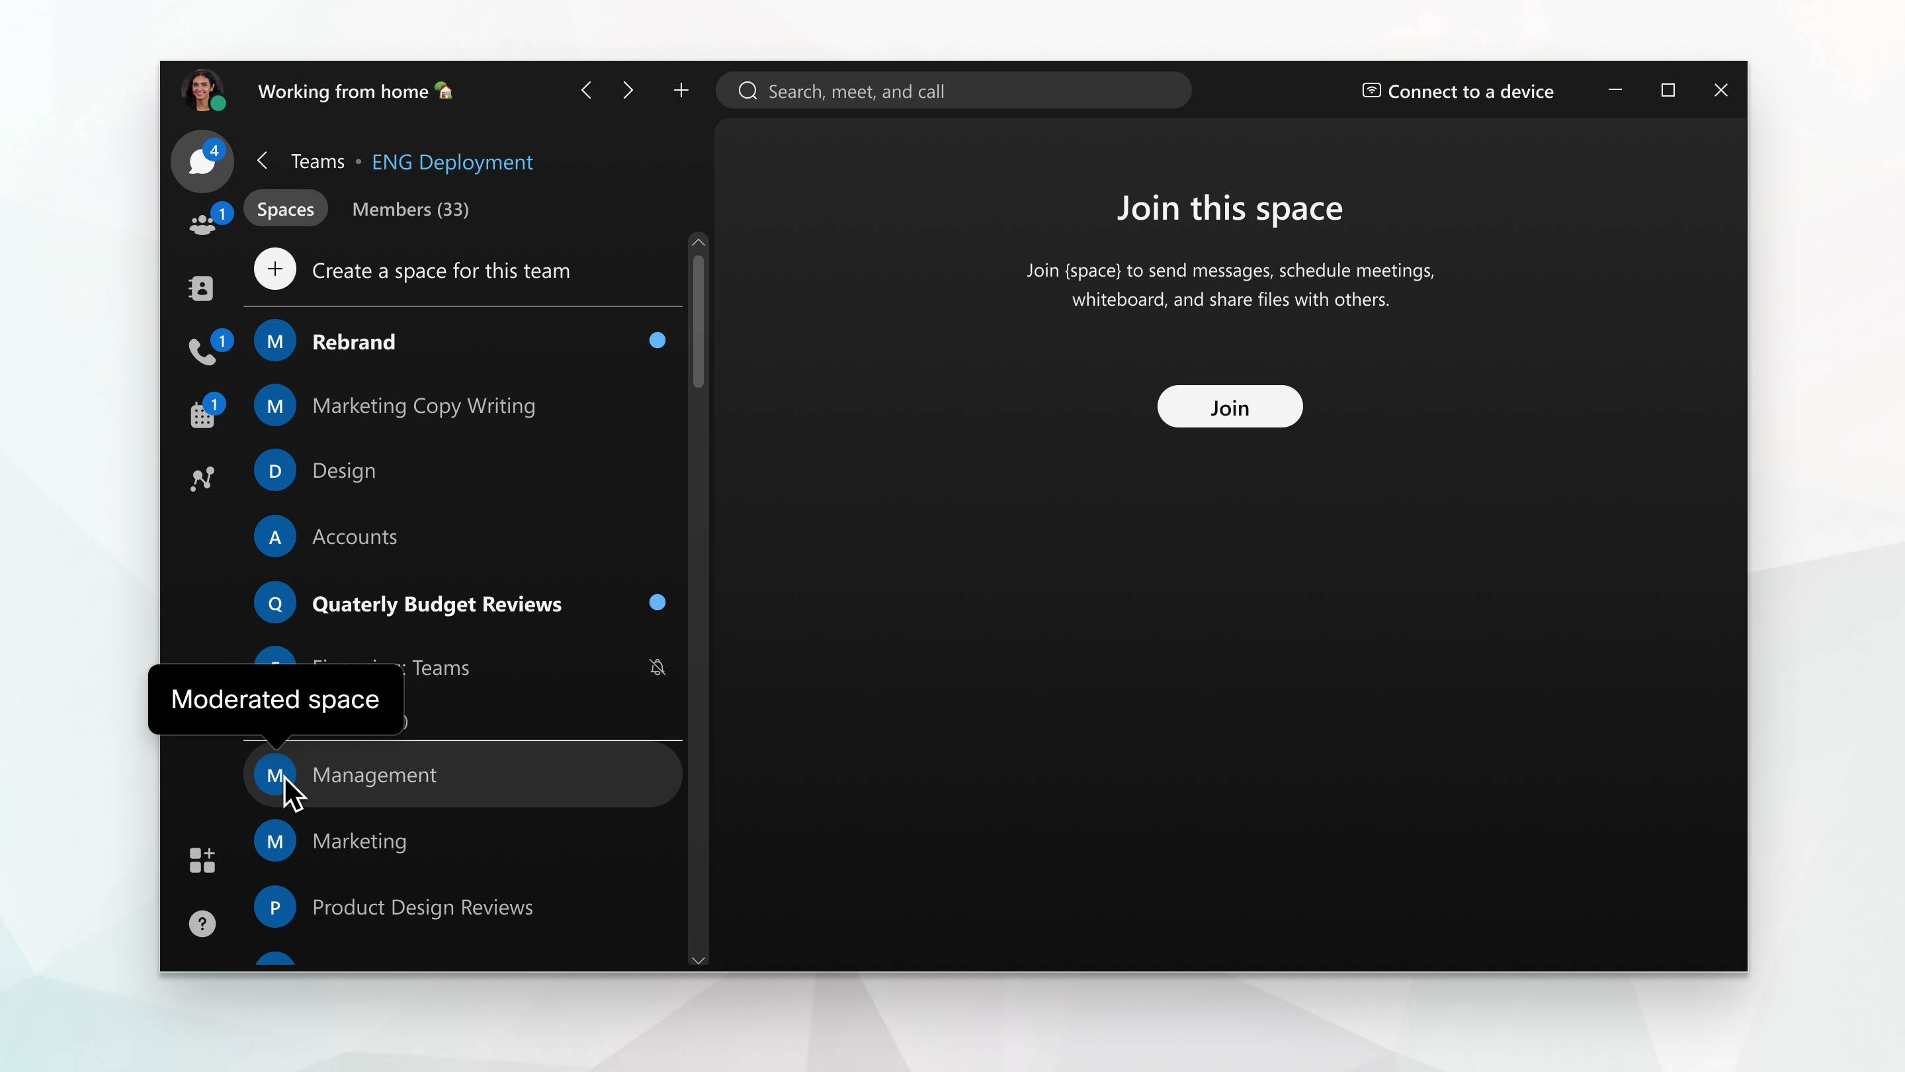The height and width of the screenshot is (1072, 1905).
Task: Click the Search meet and call field
Action: click(954, 90)
